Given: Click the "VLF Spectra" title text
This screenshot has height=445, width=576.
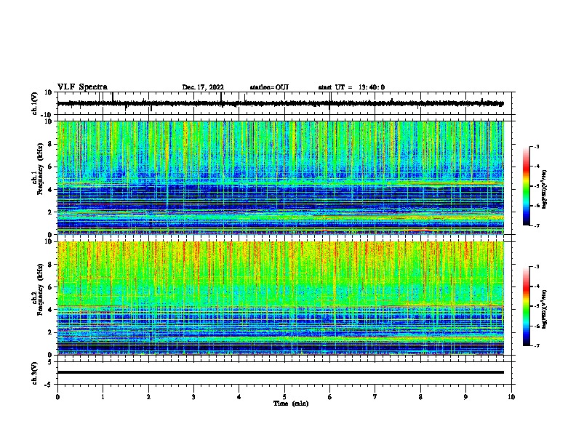Looking at the screenshot, I should pos(82,87).
